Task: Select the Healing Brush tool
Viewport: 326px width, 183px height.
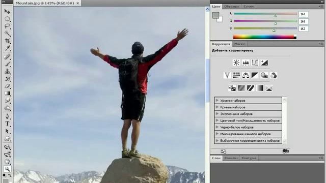Action: tap(7, 56)
